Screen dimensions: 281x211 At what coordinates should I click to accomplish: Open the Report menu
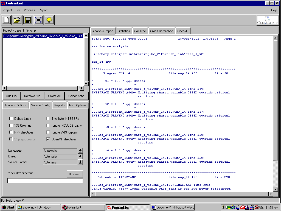(43, 10)
